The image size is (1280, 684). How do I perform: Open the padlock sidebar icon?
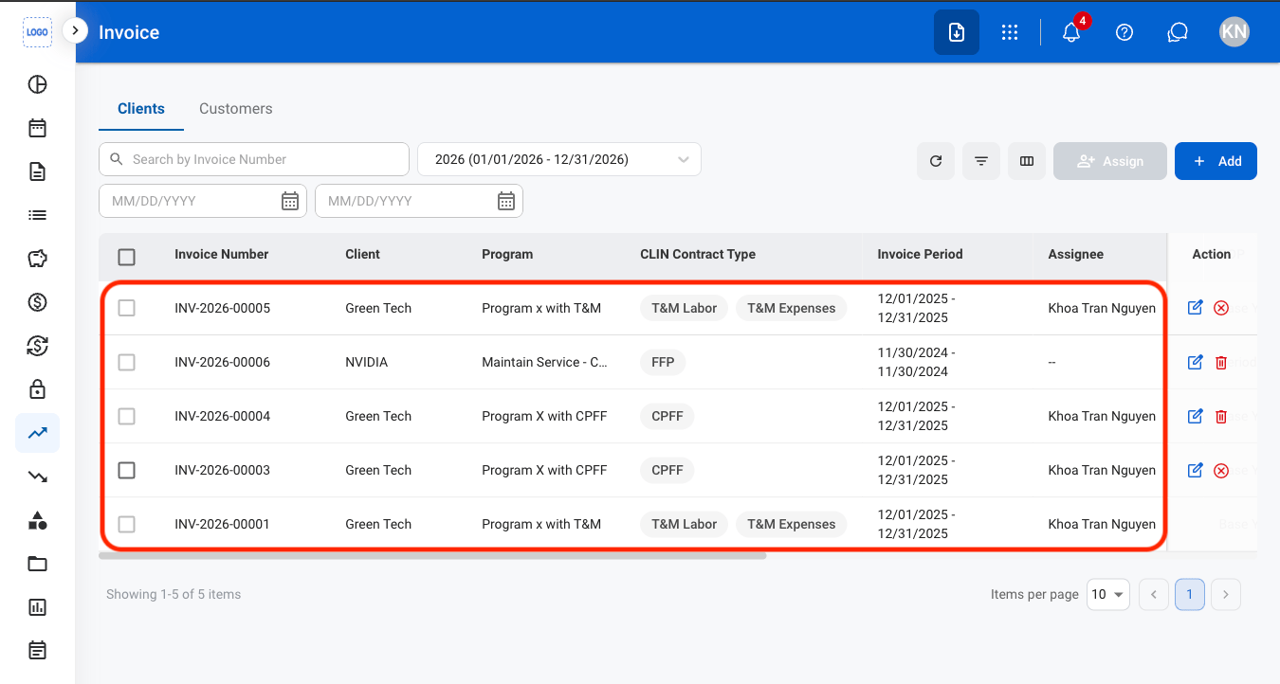pyautogui.click(x=37, y=389)
